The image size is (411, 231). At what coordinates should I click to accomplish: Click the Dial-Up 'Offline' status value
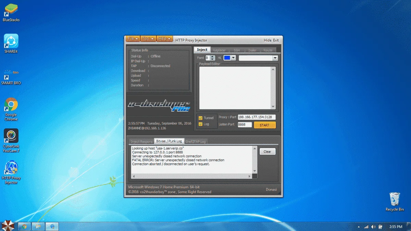[x=155, y=56]
